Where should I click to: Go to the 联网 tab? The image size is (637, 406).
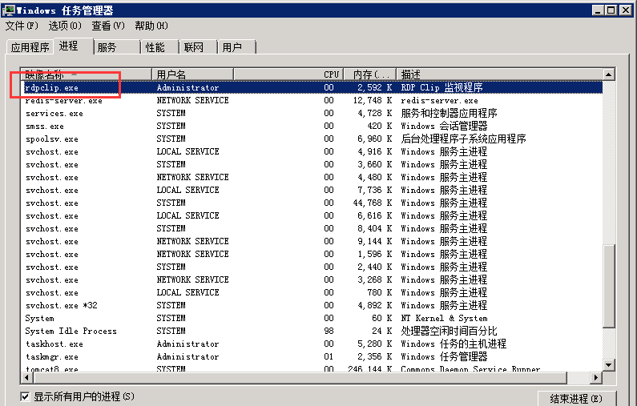coord(198,47)
